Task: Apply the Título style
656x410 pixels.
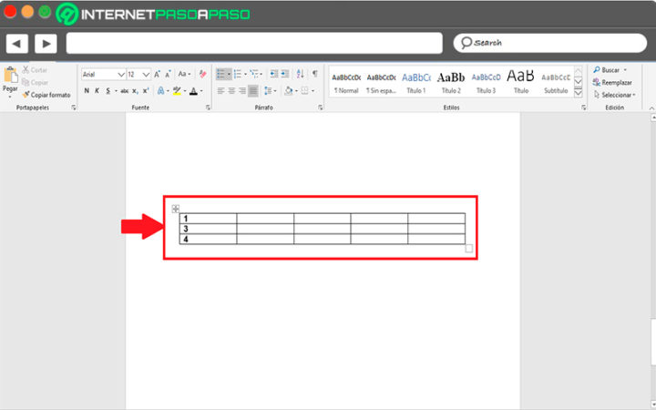Action: coord(521,83)
